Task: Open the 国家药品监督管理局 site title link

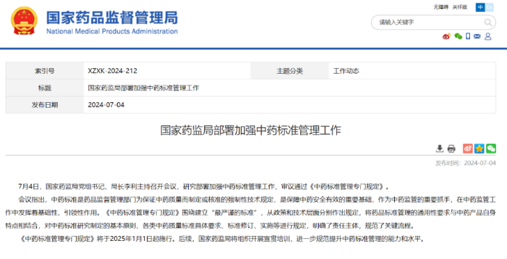Action: coord(112,17)
